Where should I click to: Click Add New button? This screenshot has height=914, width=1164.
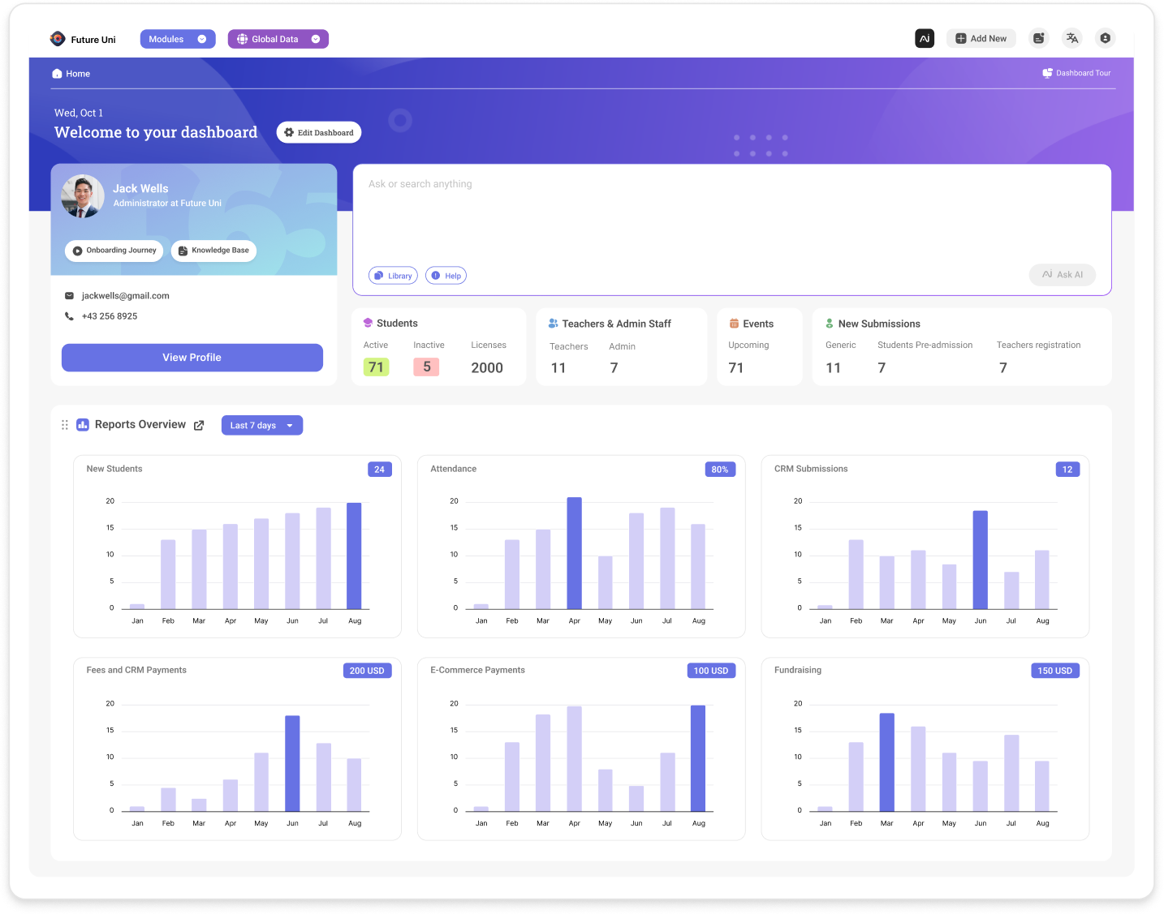[x=981, y=38]
